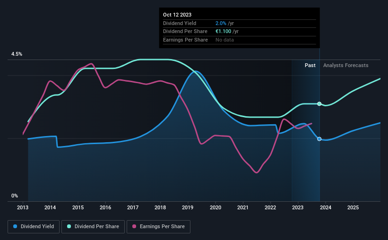Click the 2013 x-axis label
The width and height of the screenshot is (388, 240).
point(23,207)
